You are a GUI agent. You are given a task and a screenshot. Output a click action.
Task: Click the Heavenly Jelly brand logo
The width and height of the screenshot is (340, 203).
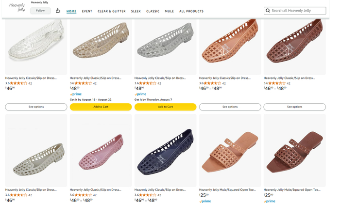17,8
